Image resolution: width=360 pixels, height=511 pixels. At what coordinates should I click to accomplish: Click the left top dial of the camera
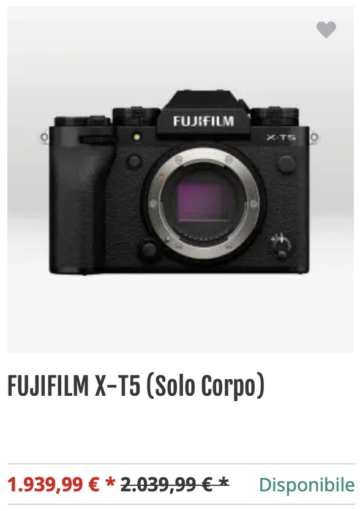pos(136,116)
